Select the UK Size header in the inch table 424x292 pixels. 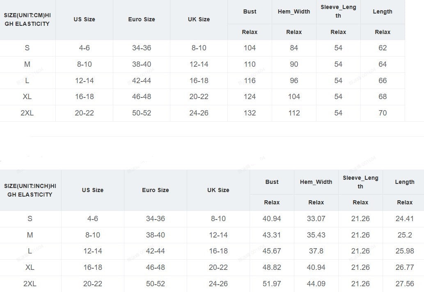(x=218, y=190)
